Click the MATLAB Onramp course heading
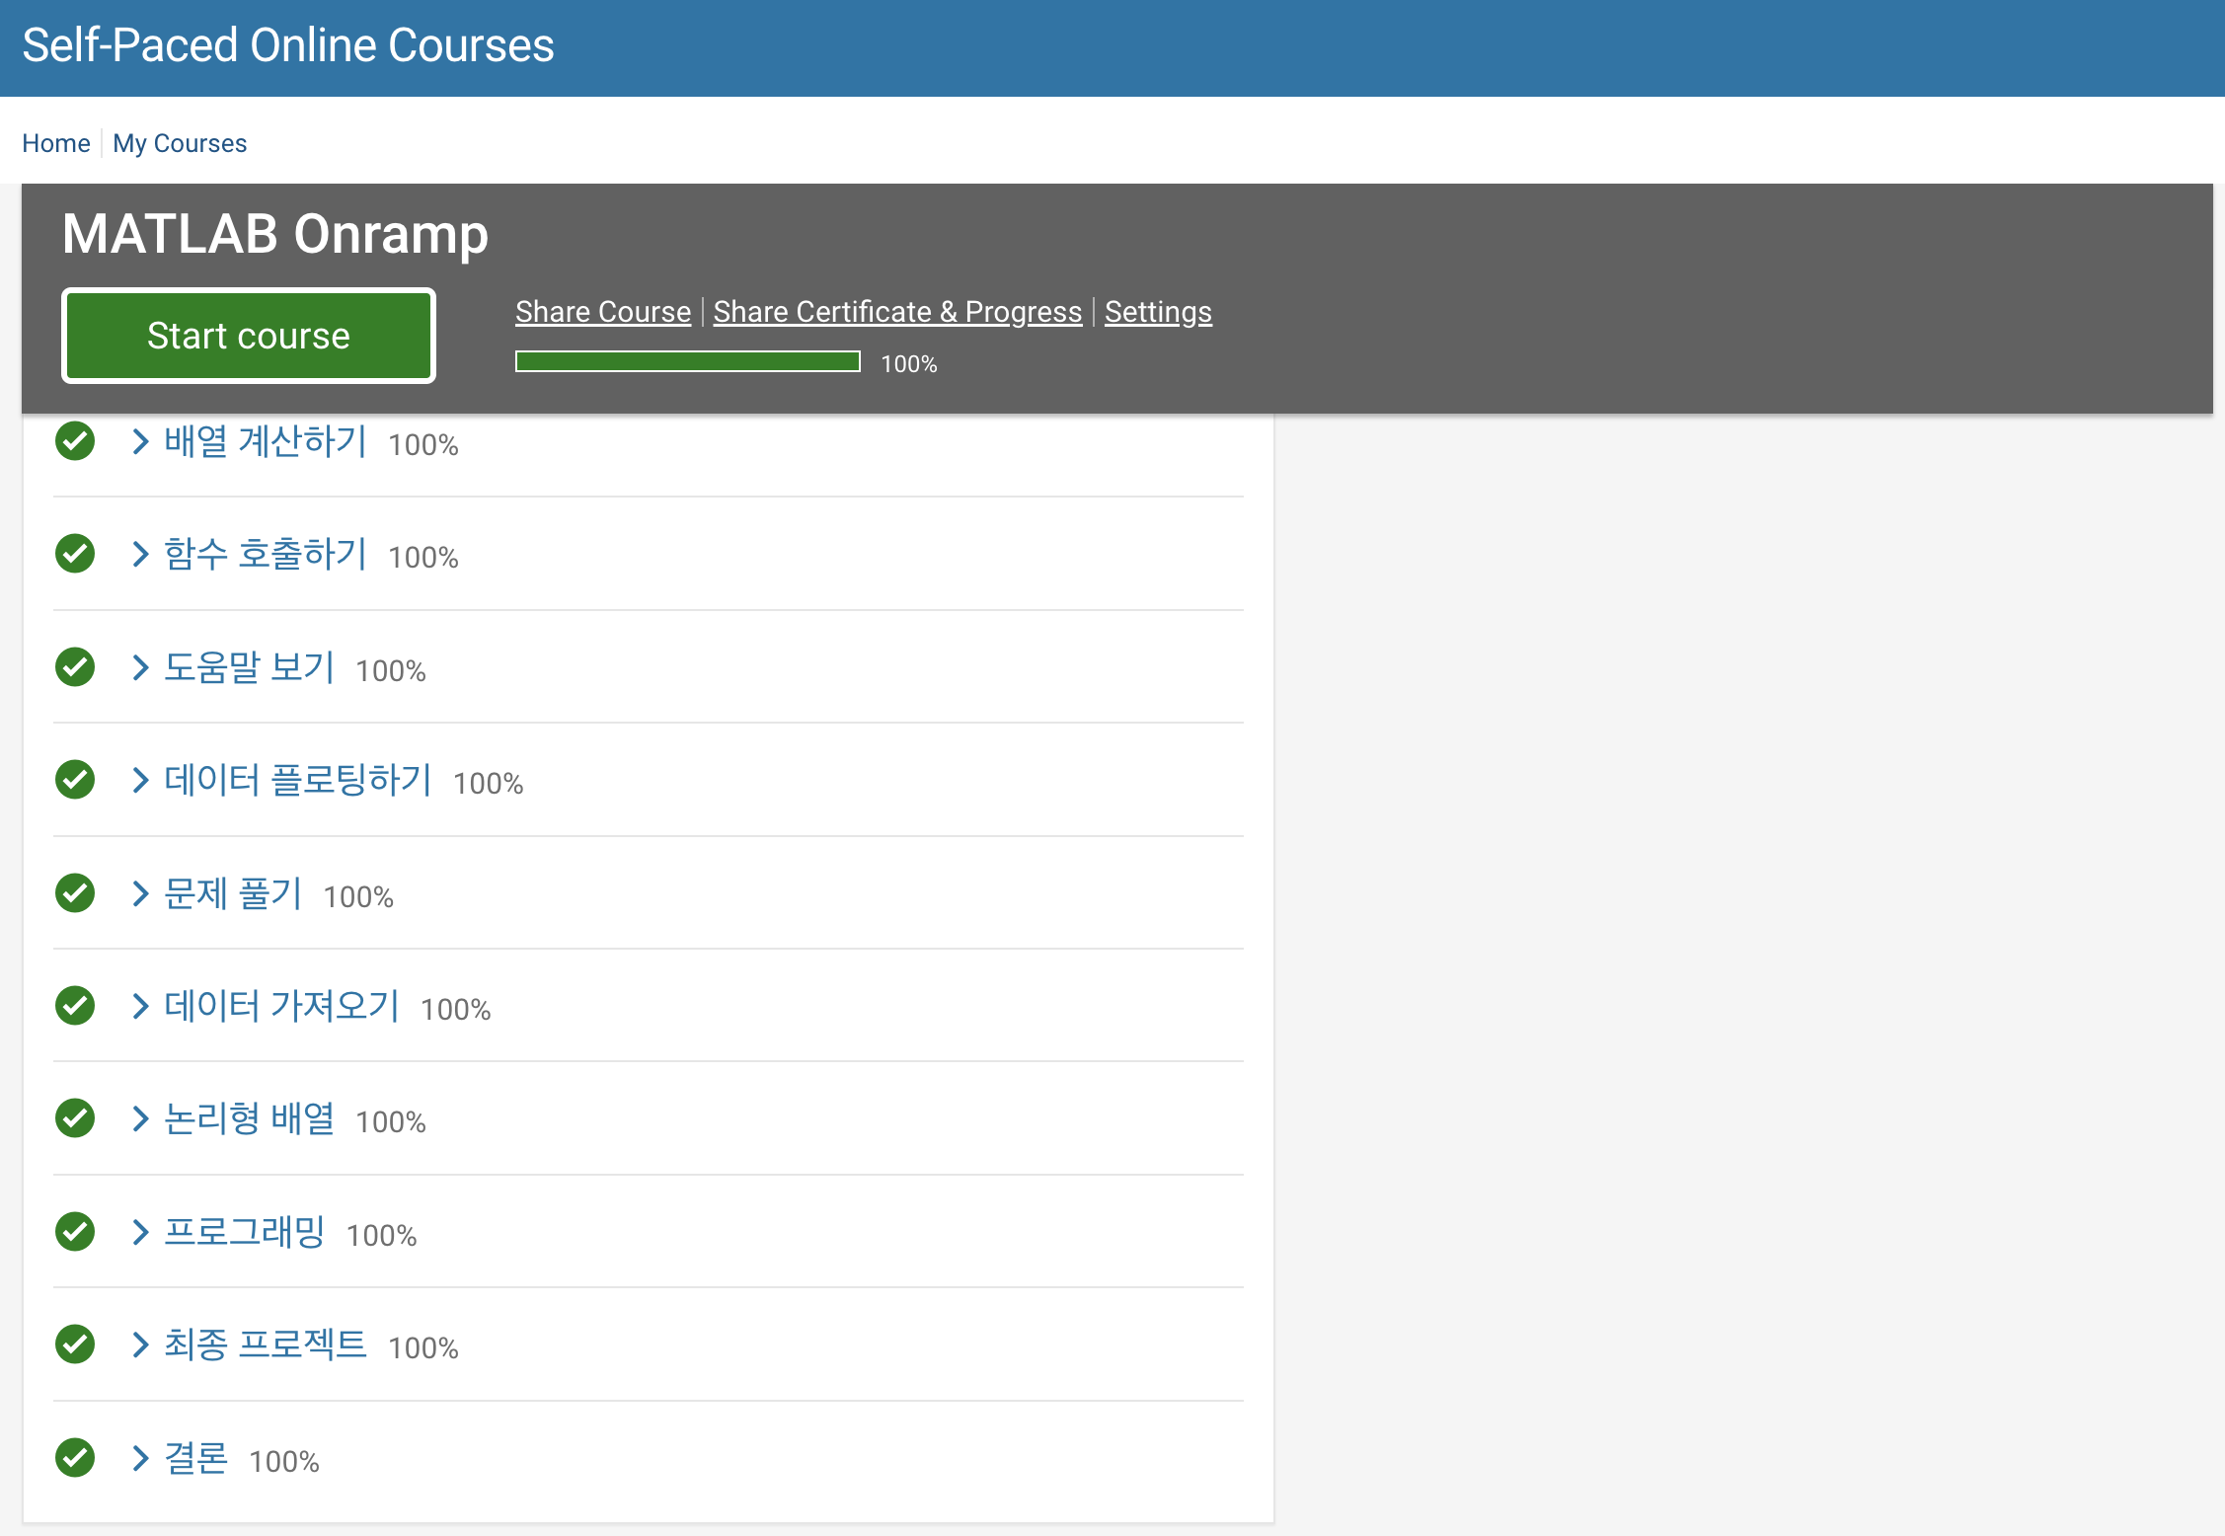Viewport: 2225px width, 1536px height. click(x=275, y=234)
